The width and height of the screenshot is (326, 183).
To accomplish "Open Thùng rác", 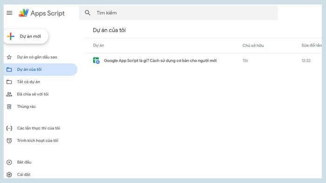I will 27,106.
